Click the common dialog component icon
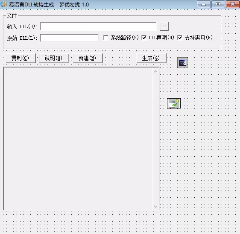 (174, 103)
